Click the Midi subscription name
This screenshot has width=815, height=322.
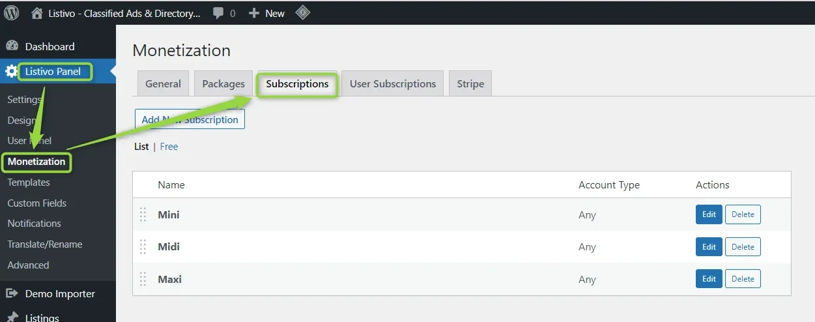coord(169,246)
